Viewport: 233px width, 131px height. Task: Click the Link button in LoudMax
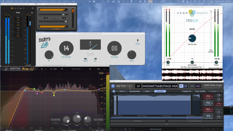(x=52, y=18)
